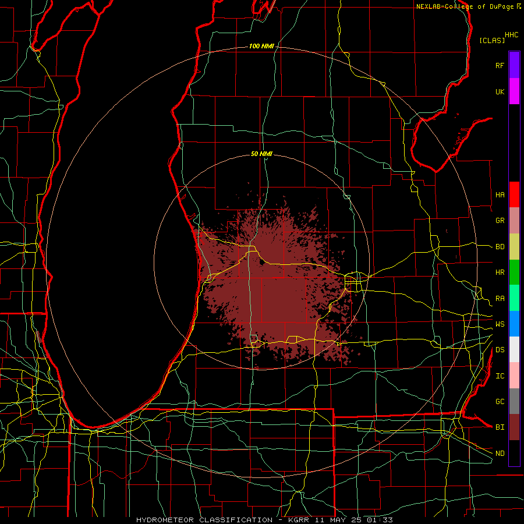
Task: Click the DS white legend swatch
Action: pos(514,349)
